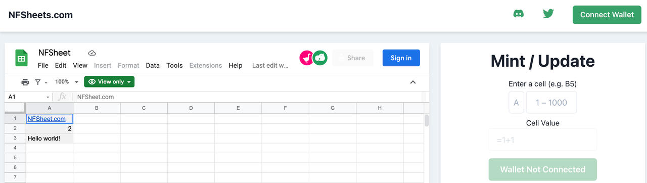Screen dimensions: 647x183
Task: Open the Format menu
Action: (128, 65)
